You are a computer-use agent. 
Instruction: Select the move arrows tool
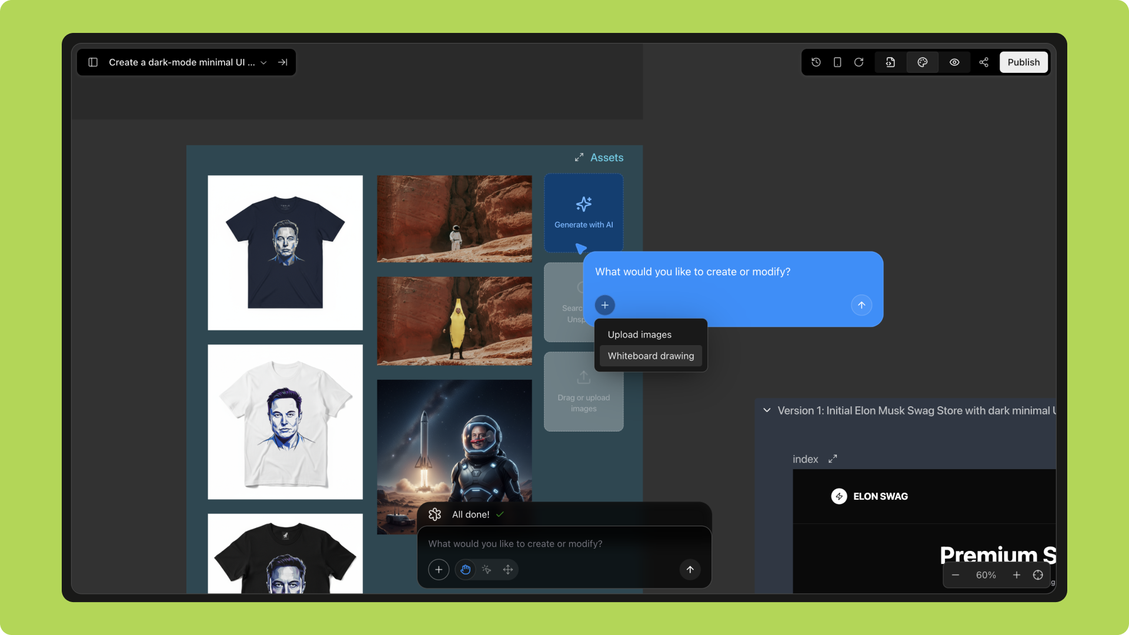tap(508, 569)
